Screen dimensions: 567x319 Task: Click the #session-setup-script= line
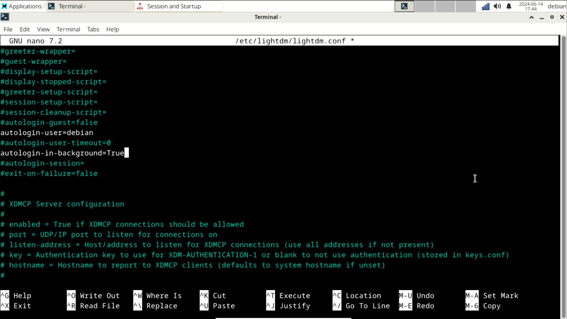(x=49, y=102)
